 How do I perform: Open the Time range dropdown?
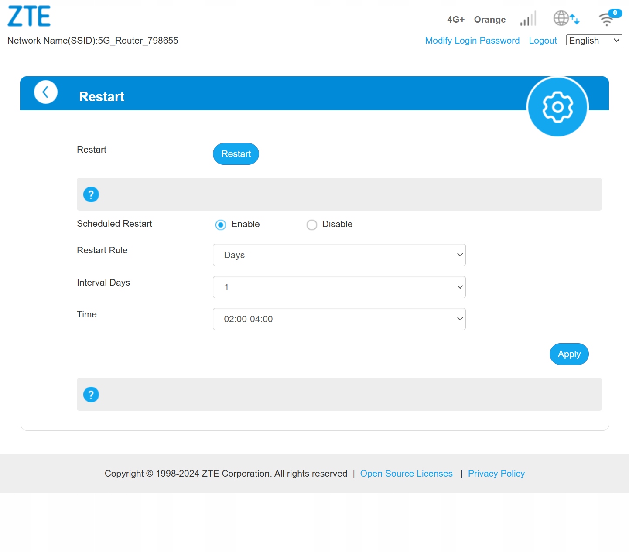tap(339, 319)
